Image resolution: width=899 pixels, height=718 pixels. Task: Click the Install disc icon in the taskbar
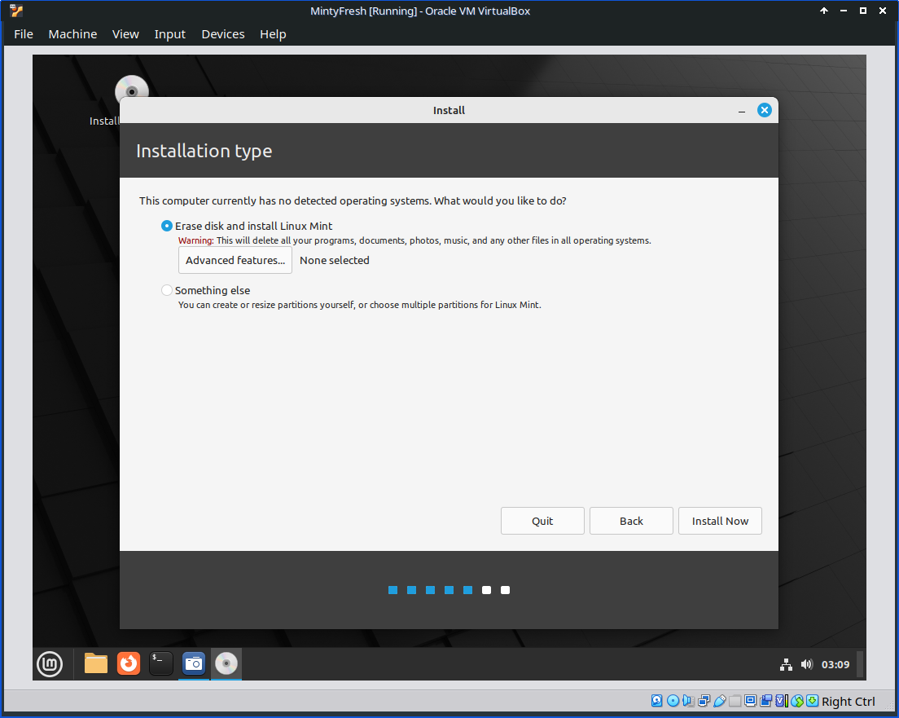click(x=226, y=664)
